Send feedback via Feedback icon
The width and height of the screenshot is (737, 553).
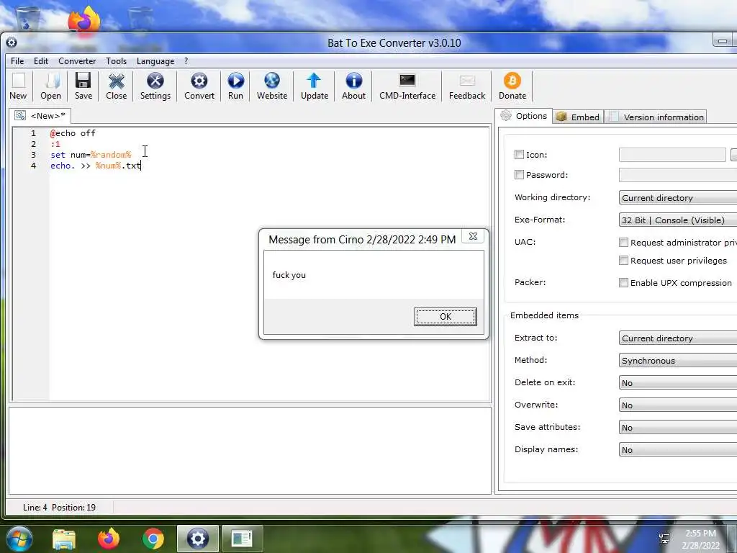(466, 86)
